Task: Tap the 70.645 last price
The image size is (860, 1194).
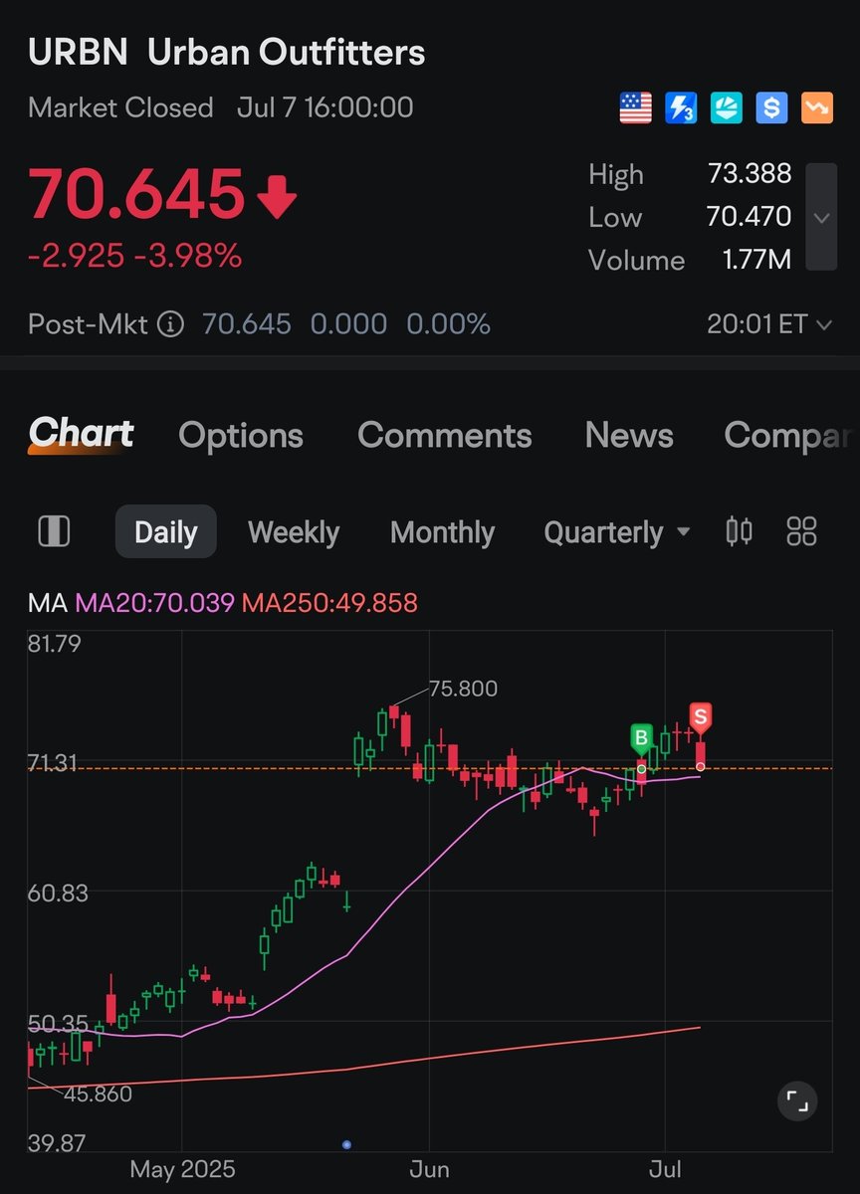Action: (x=135, y=194)
